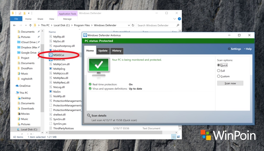Click the MSASCui application icon

pyautogui.click(x=50, y=55)
